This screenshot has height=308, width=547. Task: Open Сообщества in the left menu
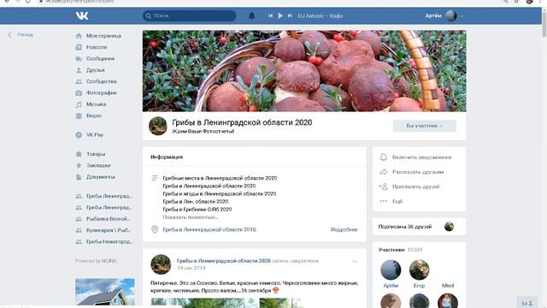point(101,81)
